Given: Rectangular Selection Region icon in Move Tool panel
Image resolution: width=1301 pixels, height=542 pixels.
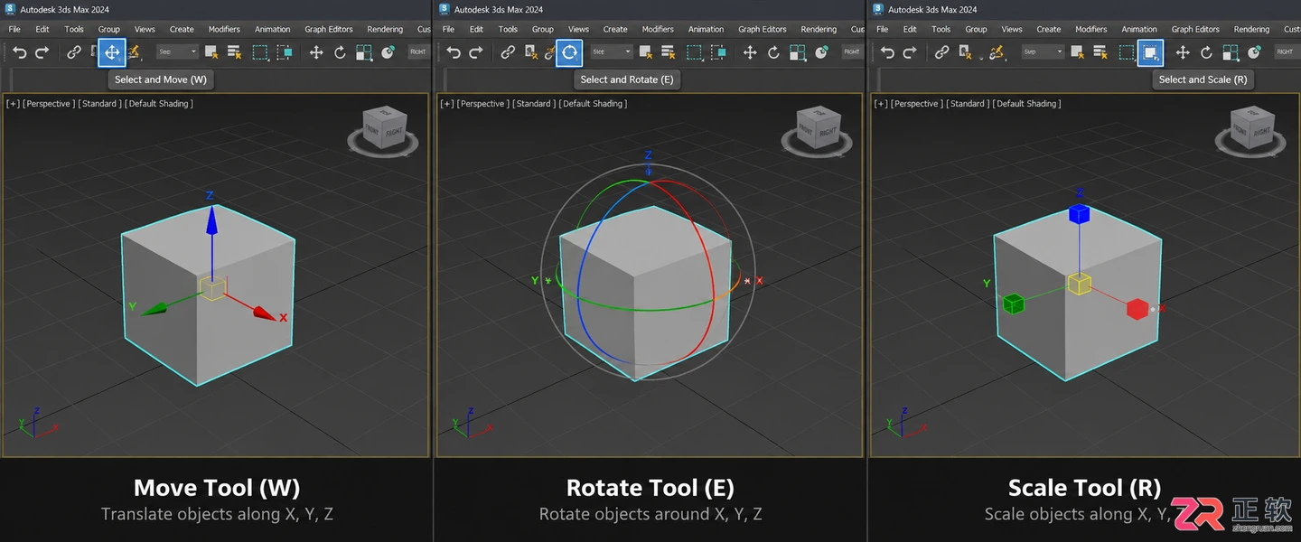Looking at the screenshot, I should pos(260,52).
